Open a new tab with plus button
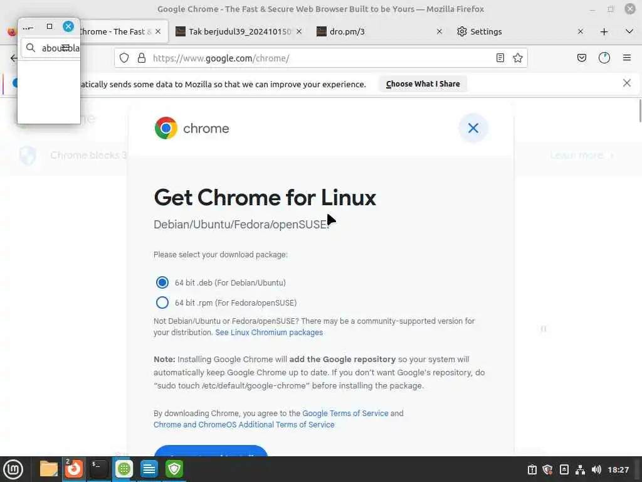 coord(604,31)
